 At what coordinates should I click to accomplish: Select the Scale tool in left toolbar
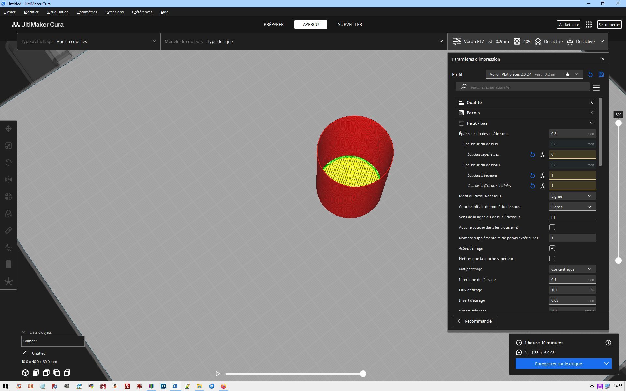[x=8, y=146]
